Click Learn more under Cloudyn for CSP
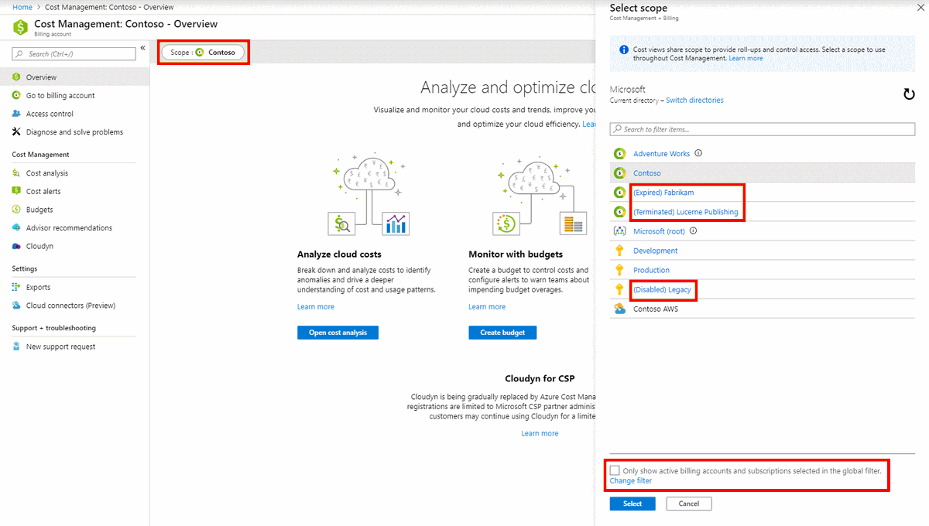929x526 pixels. (540, 433)
